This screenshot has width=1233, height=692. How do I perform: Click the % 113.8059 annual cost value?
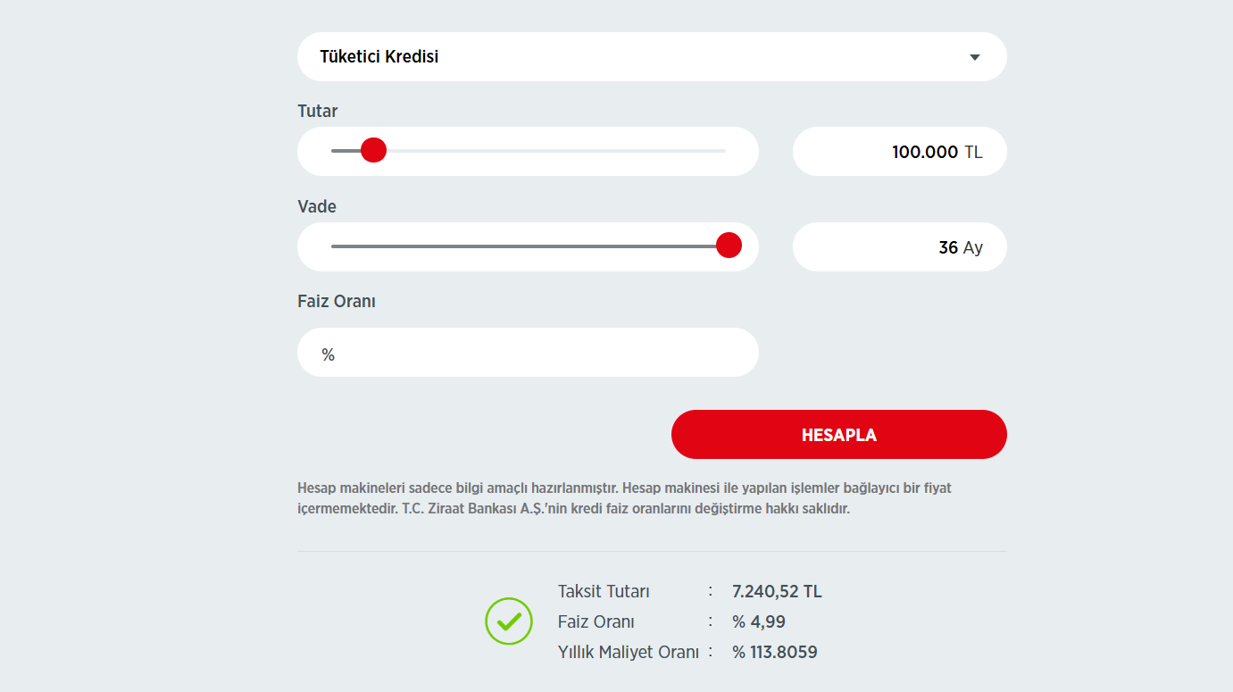[x=775, y=653]
